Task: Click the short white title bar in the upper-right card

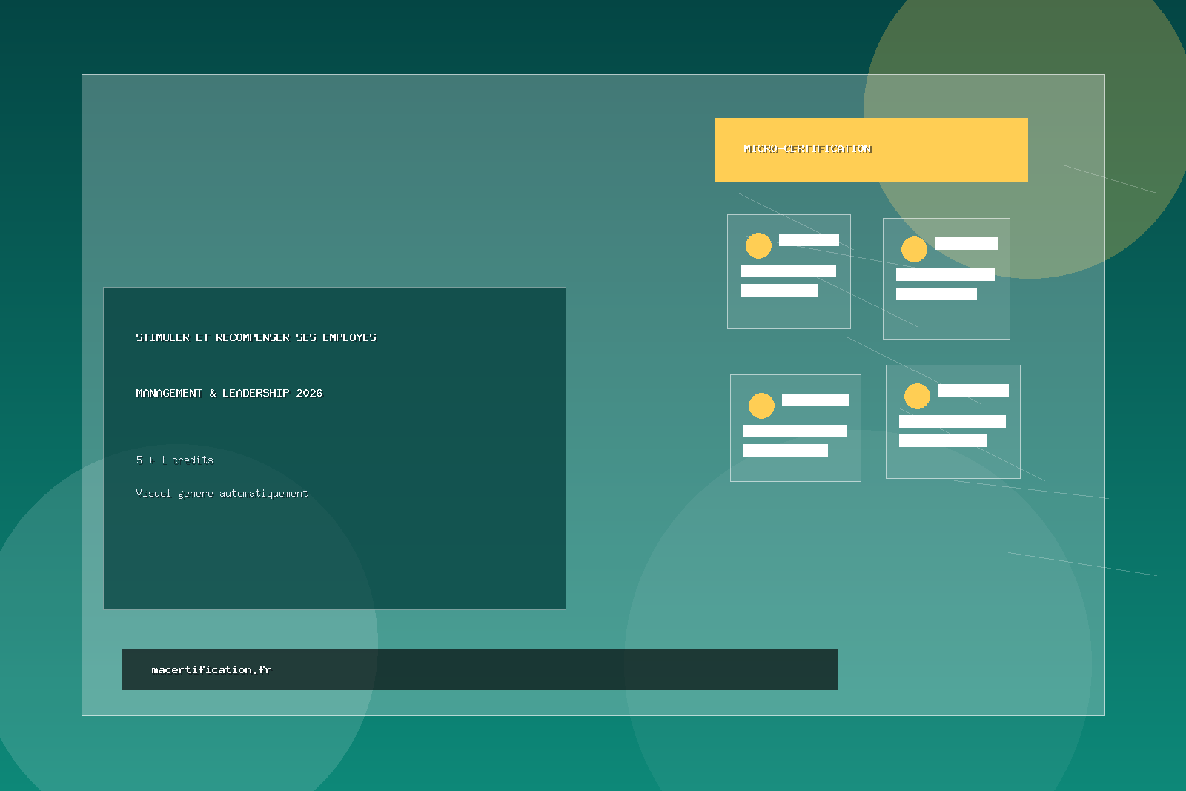Action: coord(966,243)
